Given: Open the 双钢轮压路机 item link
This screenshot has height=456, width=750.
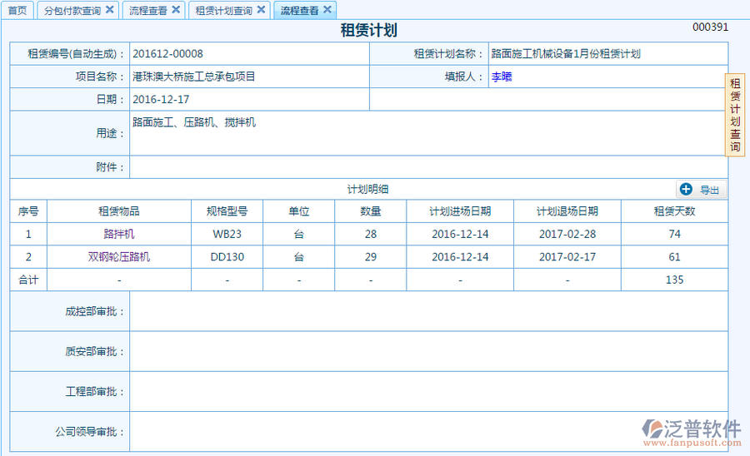Looking at the screenshot, I should coord(119,257).
